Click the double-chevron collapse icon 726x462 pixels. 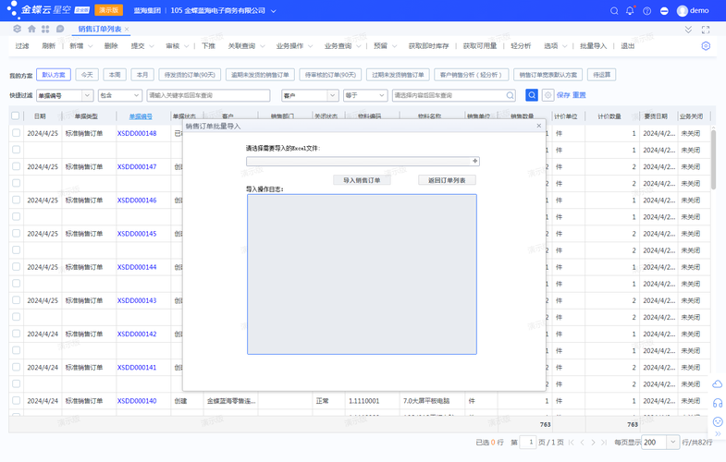pos(688,30)
